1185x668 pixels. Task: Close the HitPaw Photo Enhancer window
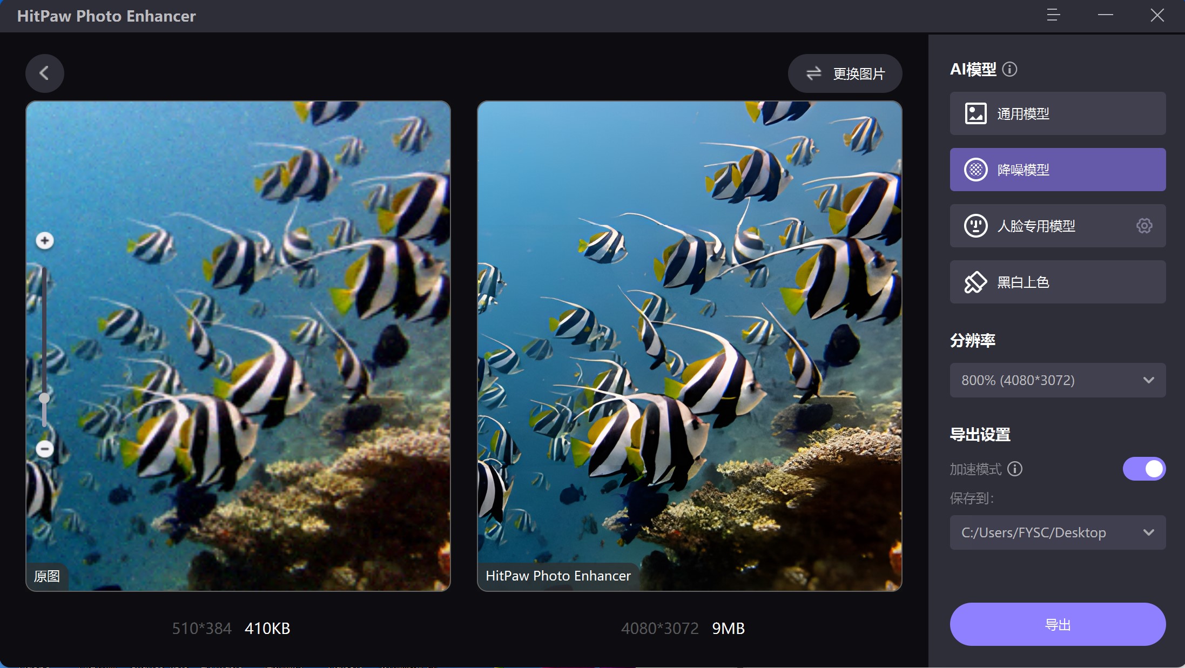1157,15
